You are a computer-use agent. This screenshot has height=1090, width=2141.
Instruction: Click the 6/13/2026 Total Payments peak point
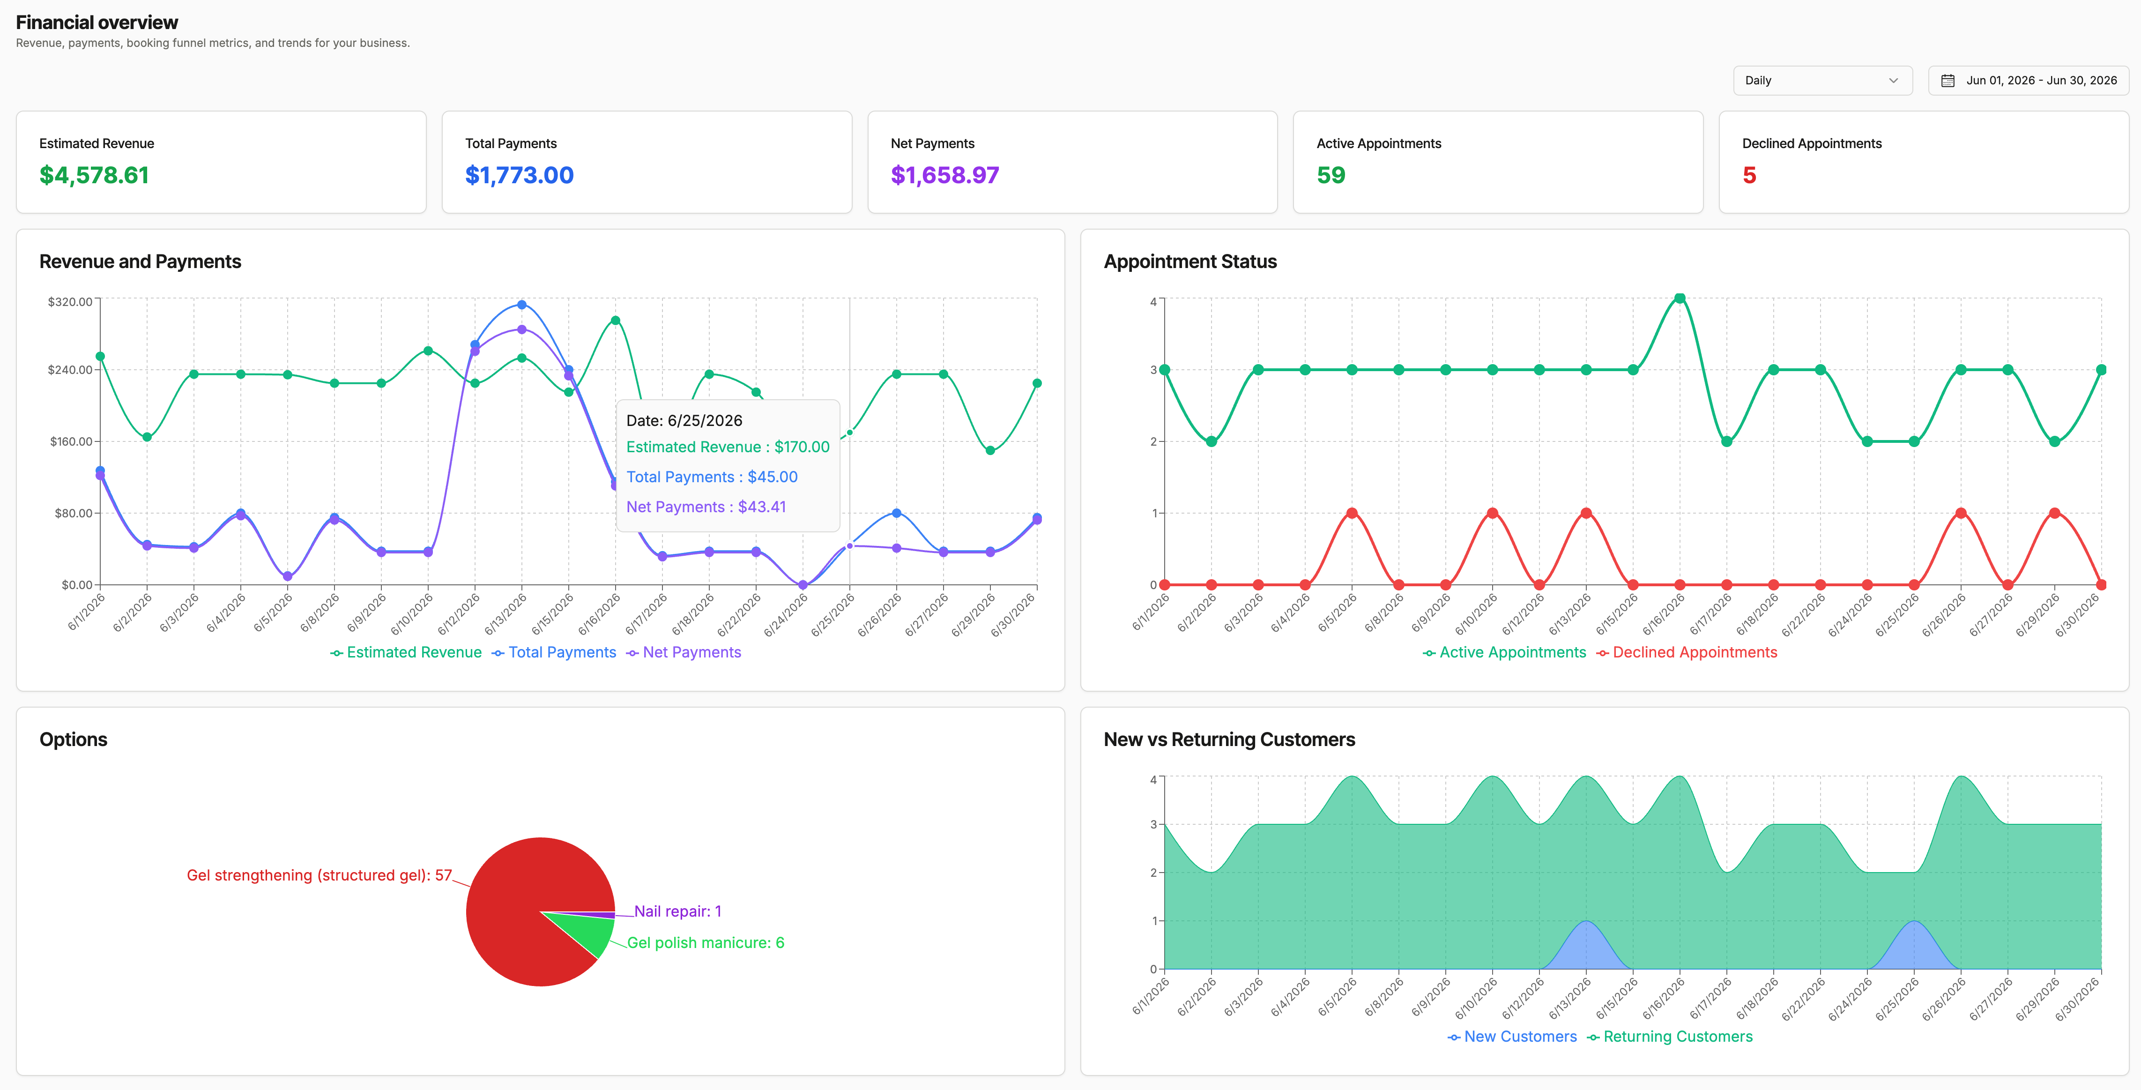(x=522, y=305)
